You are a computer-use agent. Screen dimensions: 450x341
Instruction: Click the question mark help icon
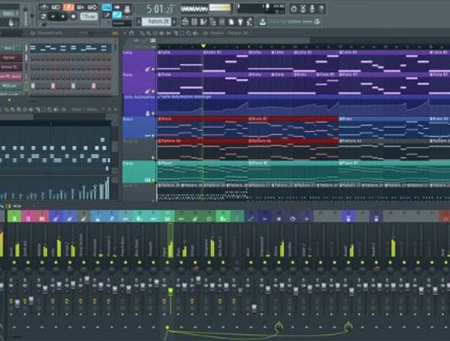(322, 9)
